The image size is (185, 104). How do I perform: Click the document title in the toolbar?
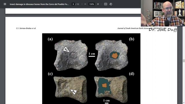[x=39, y=4]
